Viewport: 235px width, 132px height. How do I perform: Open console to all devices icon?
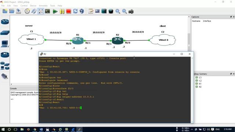click(47, 11)
